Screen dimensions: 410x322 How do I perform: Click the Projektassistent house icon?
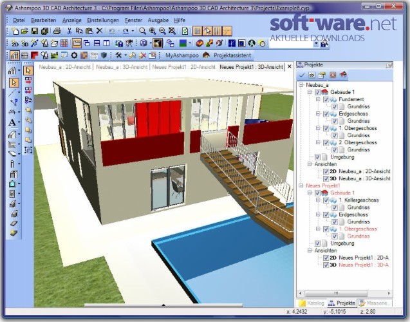207,55
